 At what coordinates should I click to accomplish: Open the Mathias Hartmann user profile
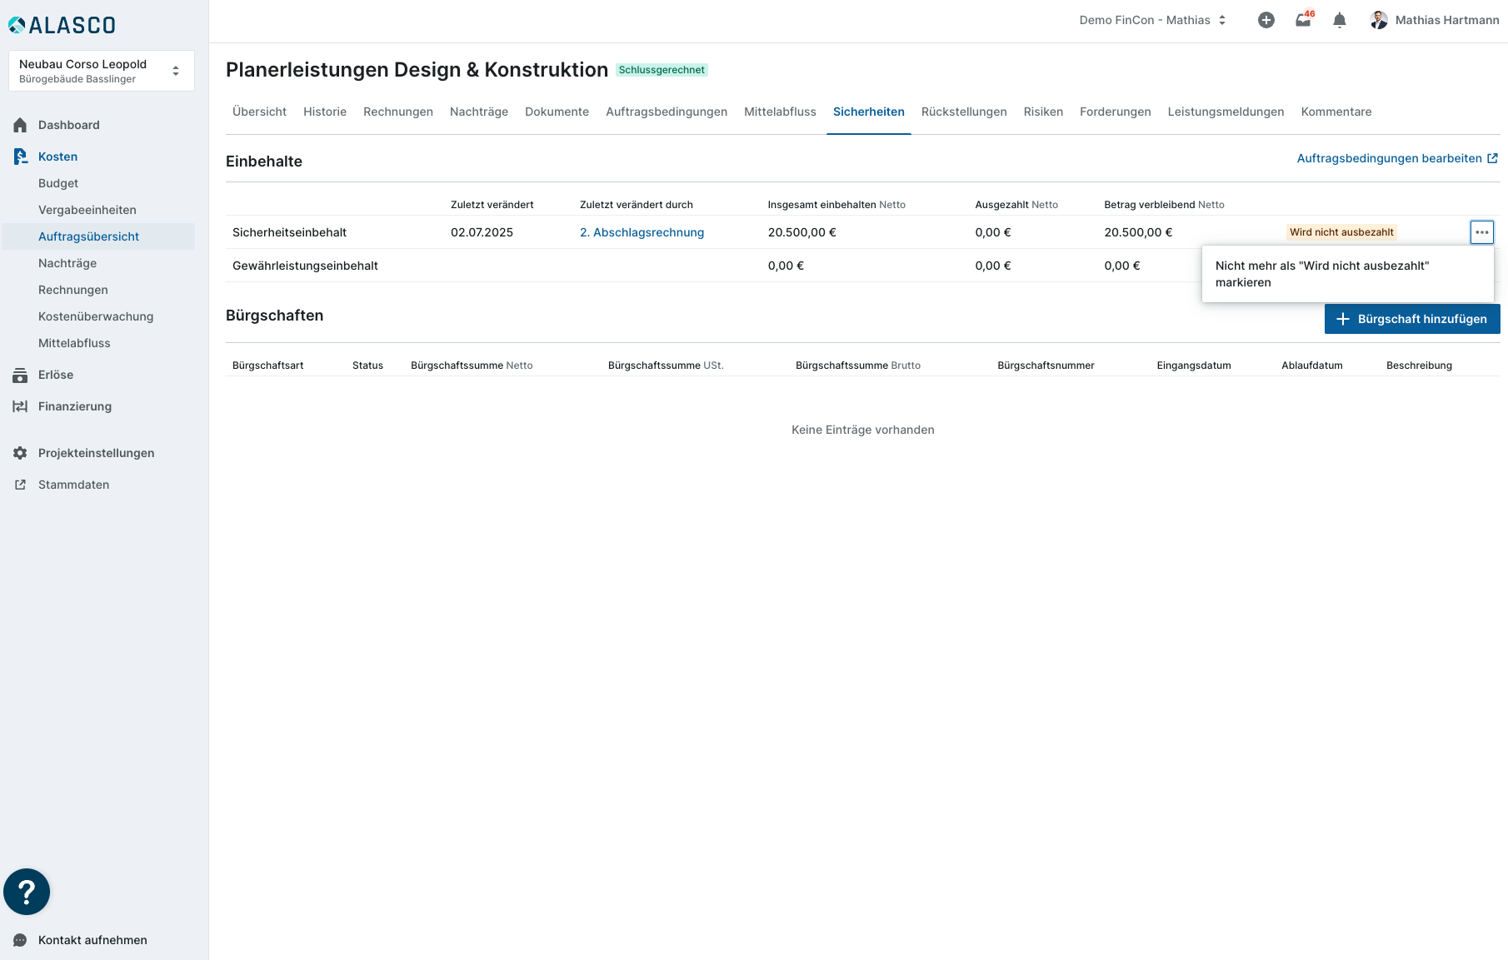tap(1434, 20)
